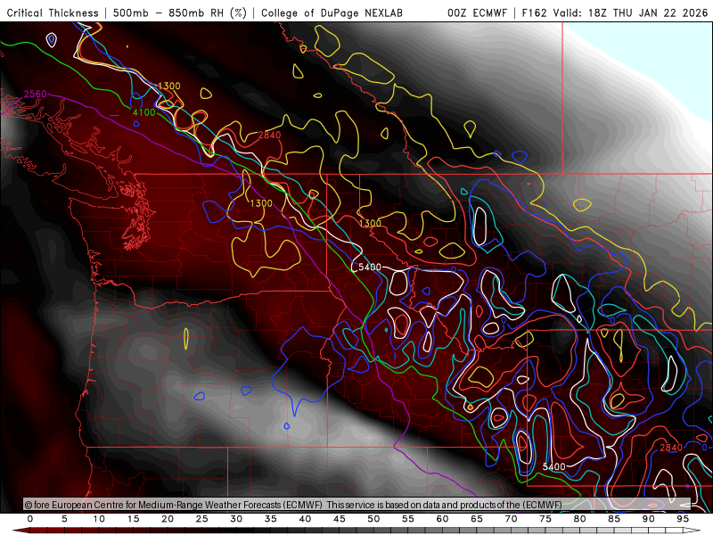Click the "F162 Valid: 18Z THU JAN 22 2026" text
This screenshot has height=535, width=713.
(615, 13)
